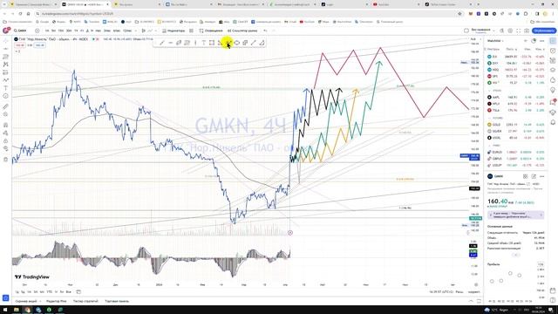Open GMKN details panel three-dots menu
558x314 pixels.
541,176
